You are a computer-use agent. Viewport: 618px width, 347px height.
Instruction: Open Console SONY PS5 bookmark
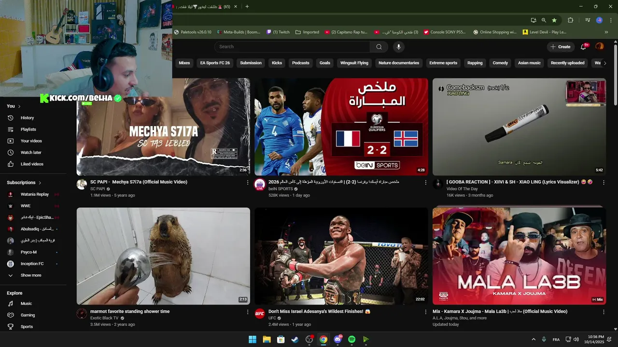(x=445, y=32)
